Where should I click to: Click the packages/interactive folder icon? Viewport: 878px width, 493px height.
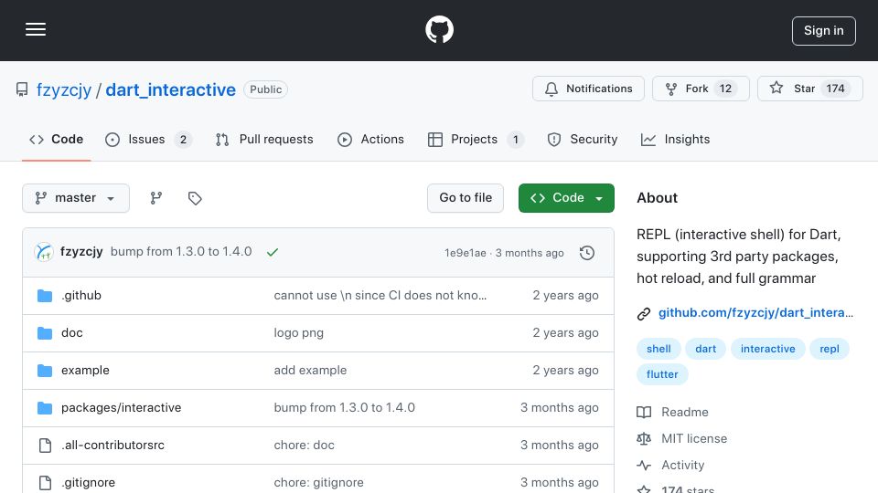[45, 408]
